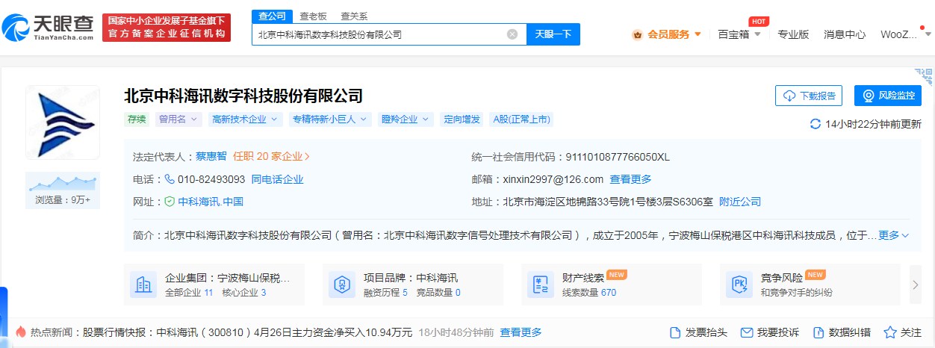Click the property clues yen icon
The height and width of the screenshot is (348, 935).
539,285
